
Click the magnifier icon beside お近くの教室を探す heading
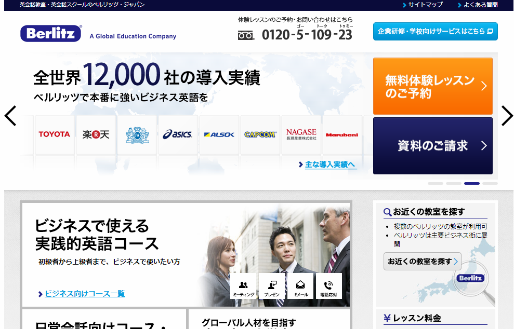[387, 212]
